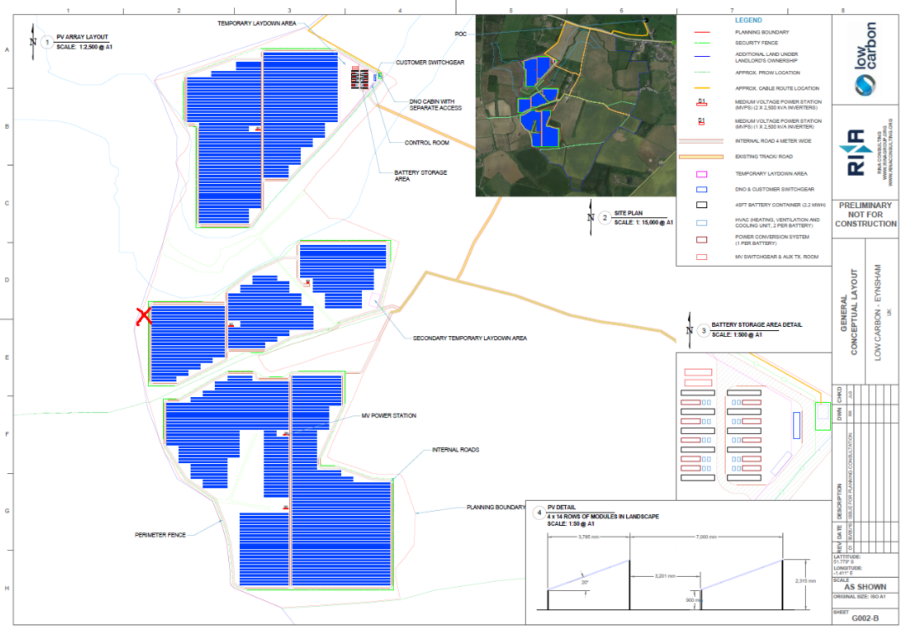907x632 pixels.
Task: Click the DNO & Customer Switchgear blue legend box
Action: click(x=702, y=190)
